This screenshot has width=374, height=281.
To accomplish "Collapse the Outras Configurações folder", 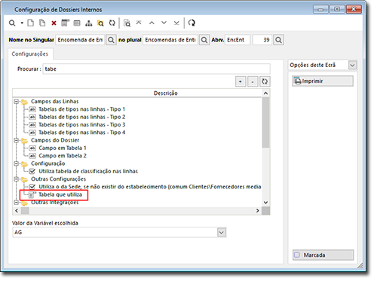I will pyautogui.click(x=17, y=179).
